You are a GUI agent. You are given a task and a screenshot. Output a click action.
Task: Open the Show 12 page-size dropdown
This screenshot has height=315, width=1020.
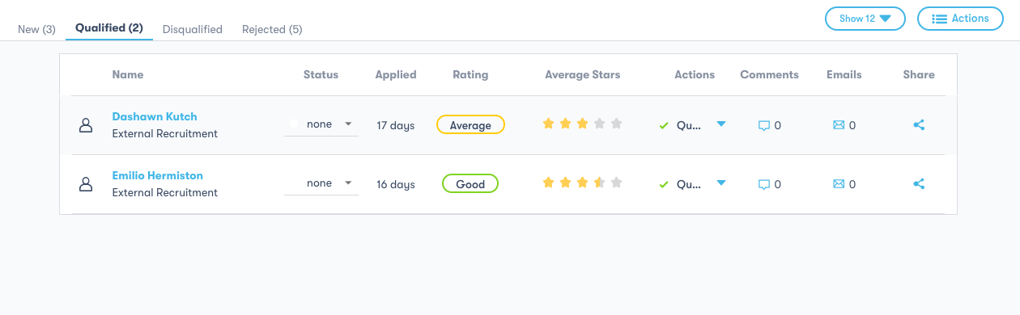point(865,19)
